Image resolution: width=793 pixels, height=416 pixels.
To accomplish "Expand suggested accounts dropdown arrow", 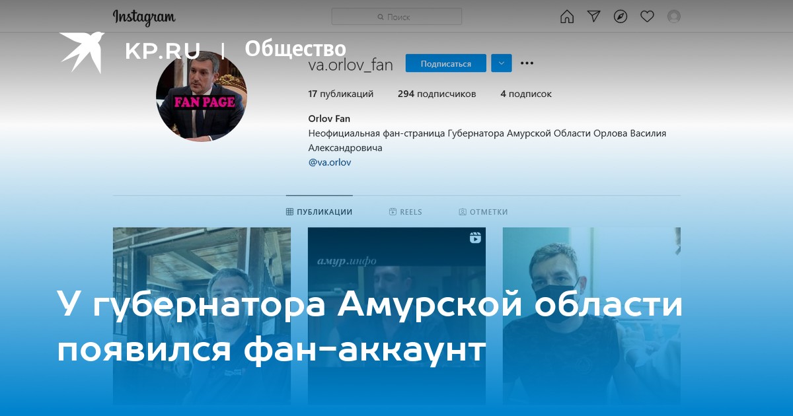I will click(x=502, y=63).
